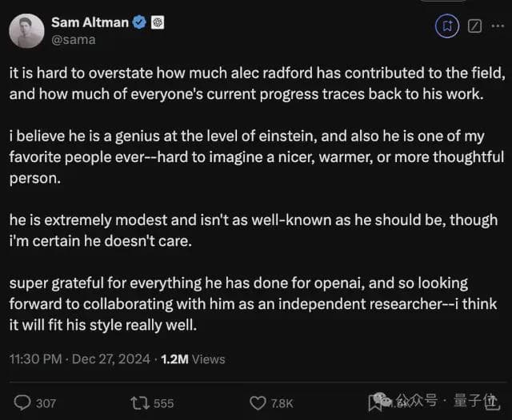The image size is (512, 420).
Task: Click the blue verified checkmark badge
Action: pyautogui.click(x=140, y=22)
